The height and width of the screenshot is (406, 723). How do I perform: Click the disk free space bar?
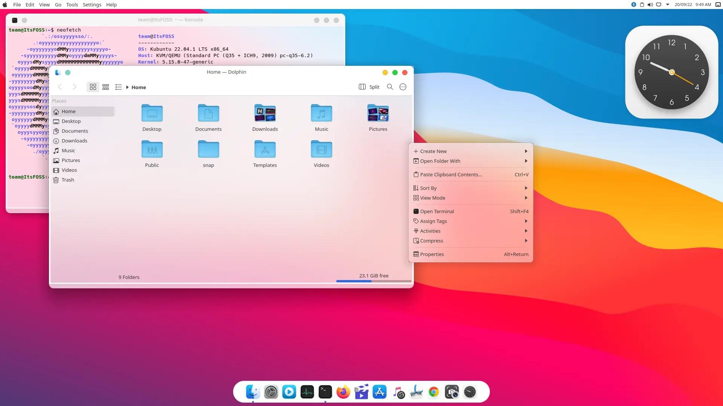click(x=373, y=281)
